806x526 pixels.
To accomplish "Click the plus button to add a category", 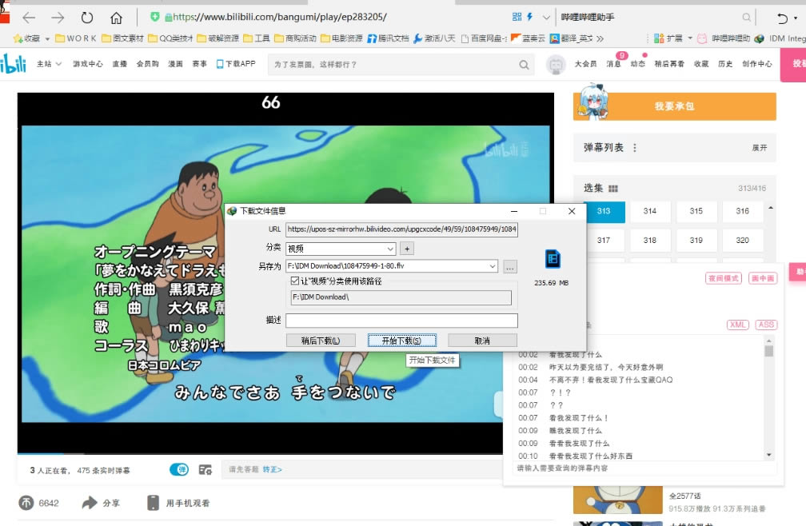I will [407, 249].
